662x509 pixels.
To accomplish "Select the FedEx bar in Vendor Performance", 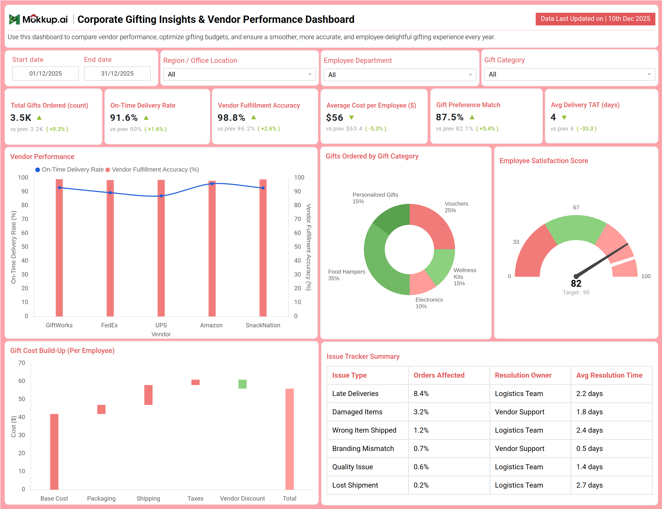I will (110, 248).
